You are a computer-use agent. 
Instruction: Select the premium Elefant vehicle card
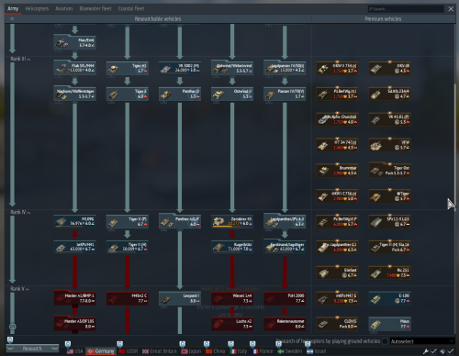click(x=337, y=273)
